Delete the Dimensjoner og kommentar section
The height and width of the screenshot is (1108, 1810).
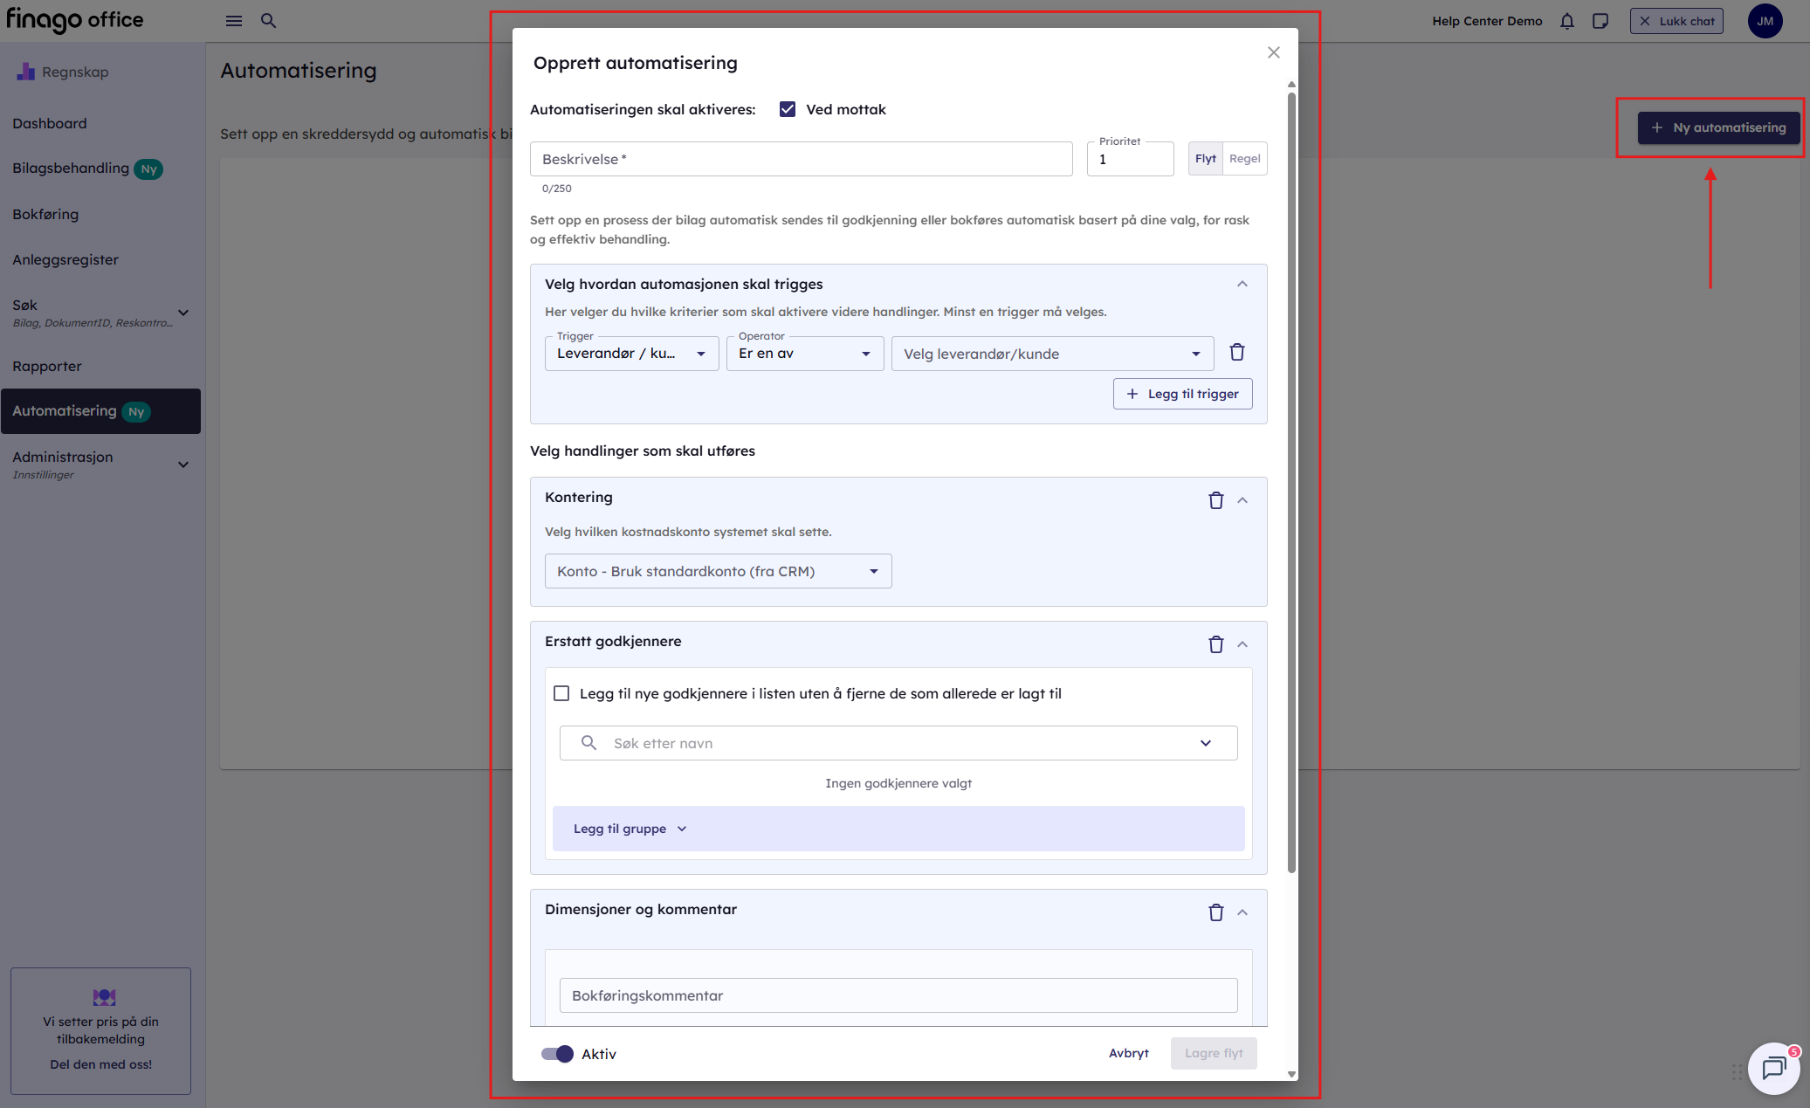pos(1215,912)
